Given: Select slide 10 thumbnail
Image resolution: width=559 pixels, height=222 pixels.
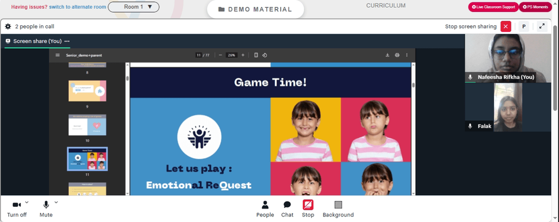Looking at the screenshot, I should point(87,125).
